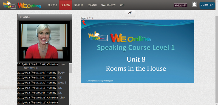The width and height of the screenshot is (218, 105).
Task: Click the 00:05:47 timer display
Action: [207, 5]
